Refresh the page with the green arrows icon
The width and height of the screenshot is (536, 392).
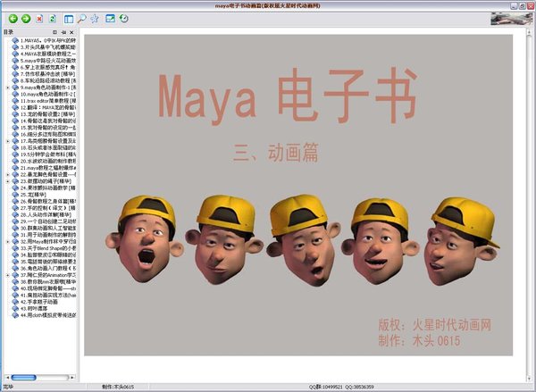(x=53, y=19)
